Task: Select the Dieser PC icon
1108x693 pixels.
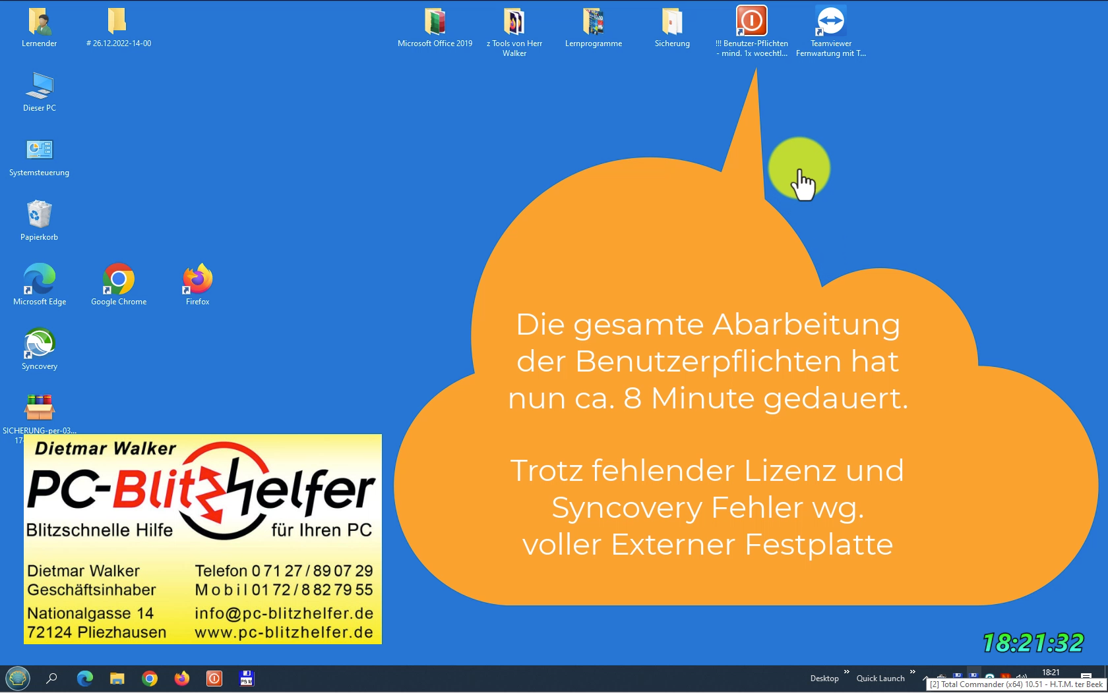Action: pyautogui.click(x=40, y=86)
